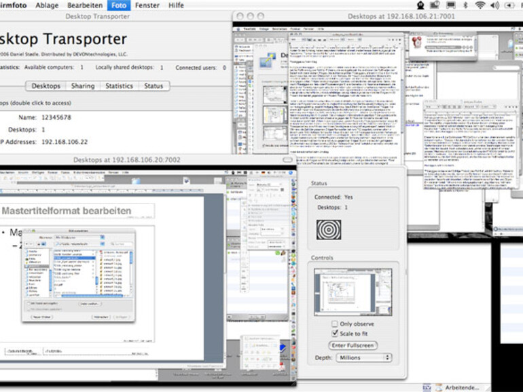Viewport: 523px width, 392px height.
Task: Uncheck the Scale to fit checkbox
Action: [x=335, y=334]
